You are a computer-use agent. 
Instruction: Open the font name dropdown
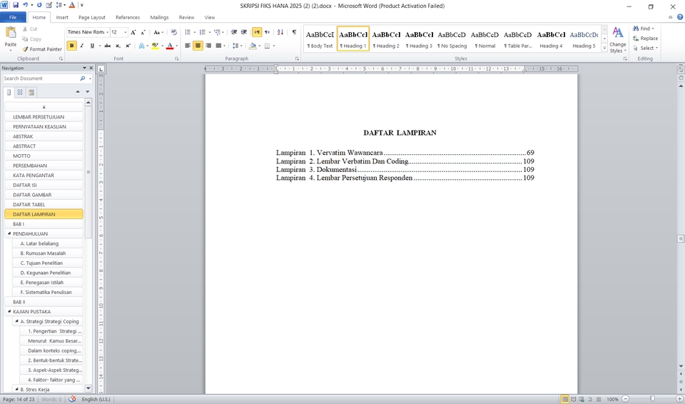point(108,32)
